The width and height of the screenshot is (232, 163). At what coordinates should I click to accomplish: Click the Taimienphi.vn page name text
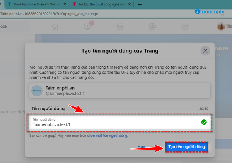(x=60, y=88)
